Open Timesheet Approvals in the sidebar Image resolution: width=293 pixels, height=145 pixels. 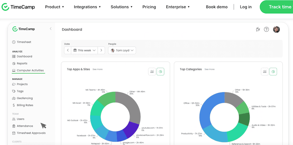[29, 133]
